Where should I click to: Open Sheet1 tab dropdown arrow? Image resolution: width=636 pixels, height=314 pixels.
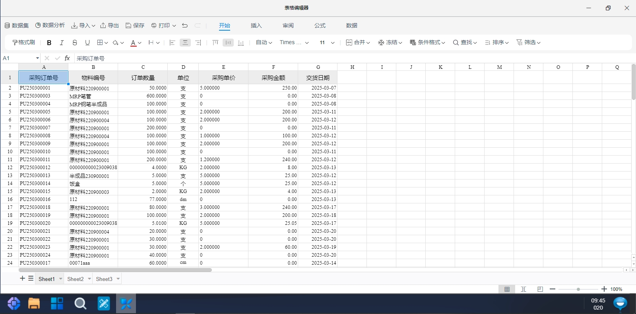point(61,279)
